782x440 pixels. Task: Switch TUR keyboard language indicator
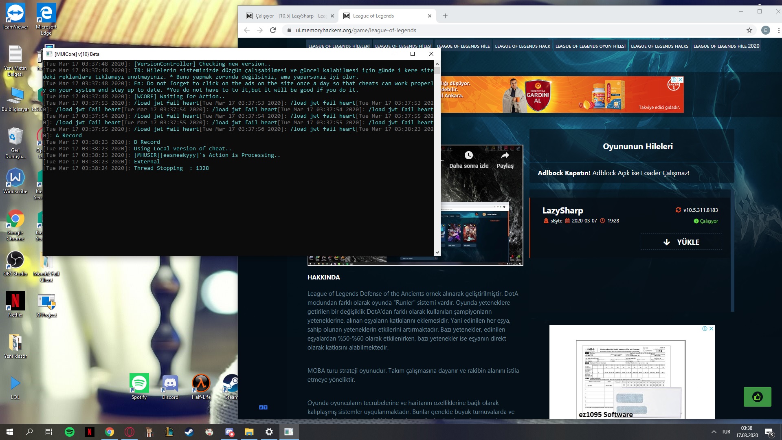pos(726,432)
